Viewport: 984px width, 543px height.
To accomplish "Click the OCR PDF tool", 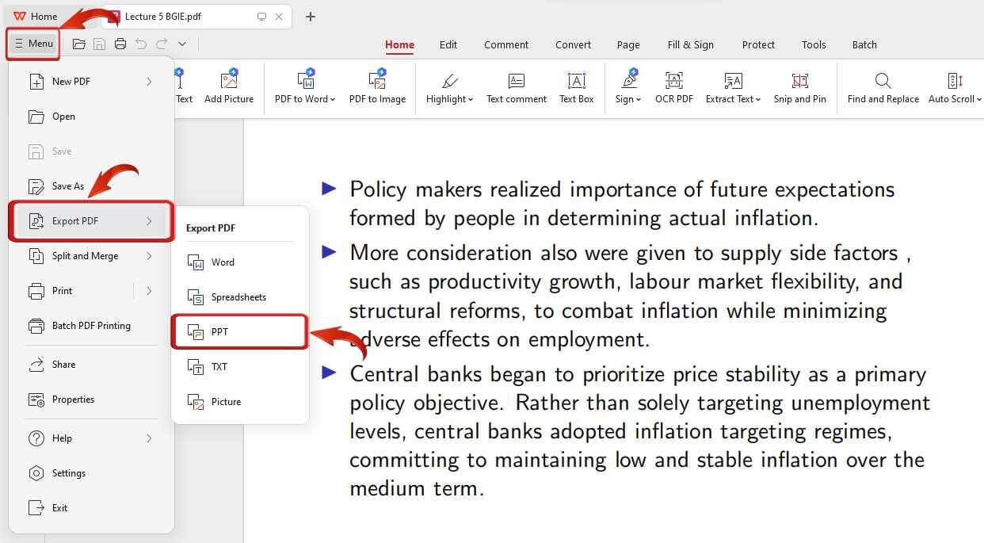I will pyautogui.click(x=674, y=86).
